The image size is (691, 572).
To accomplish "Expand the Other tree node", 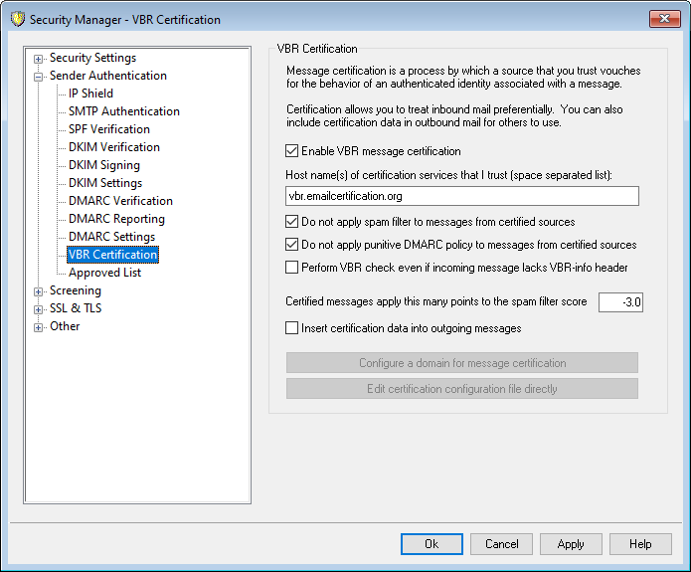I will [39, 327].
